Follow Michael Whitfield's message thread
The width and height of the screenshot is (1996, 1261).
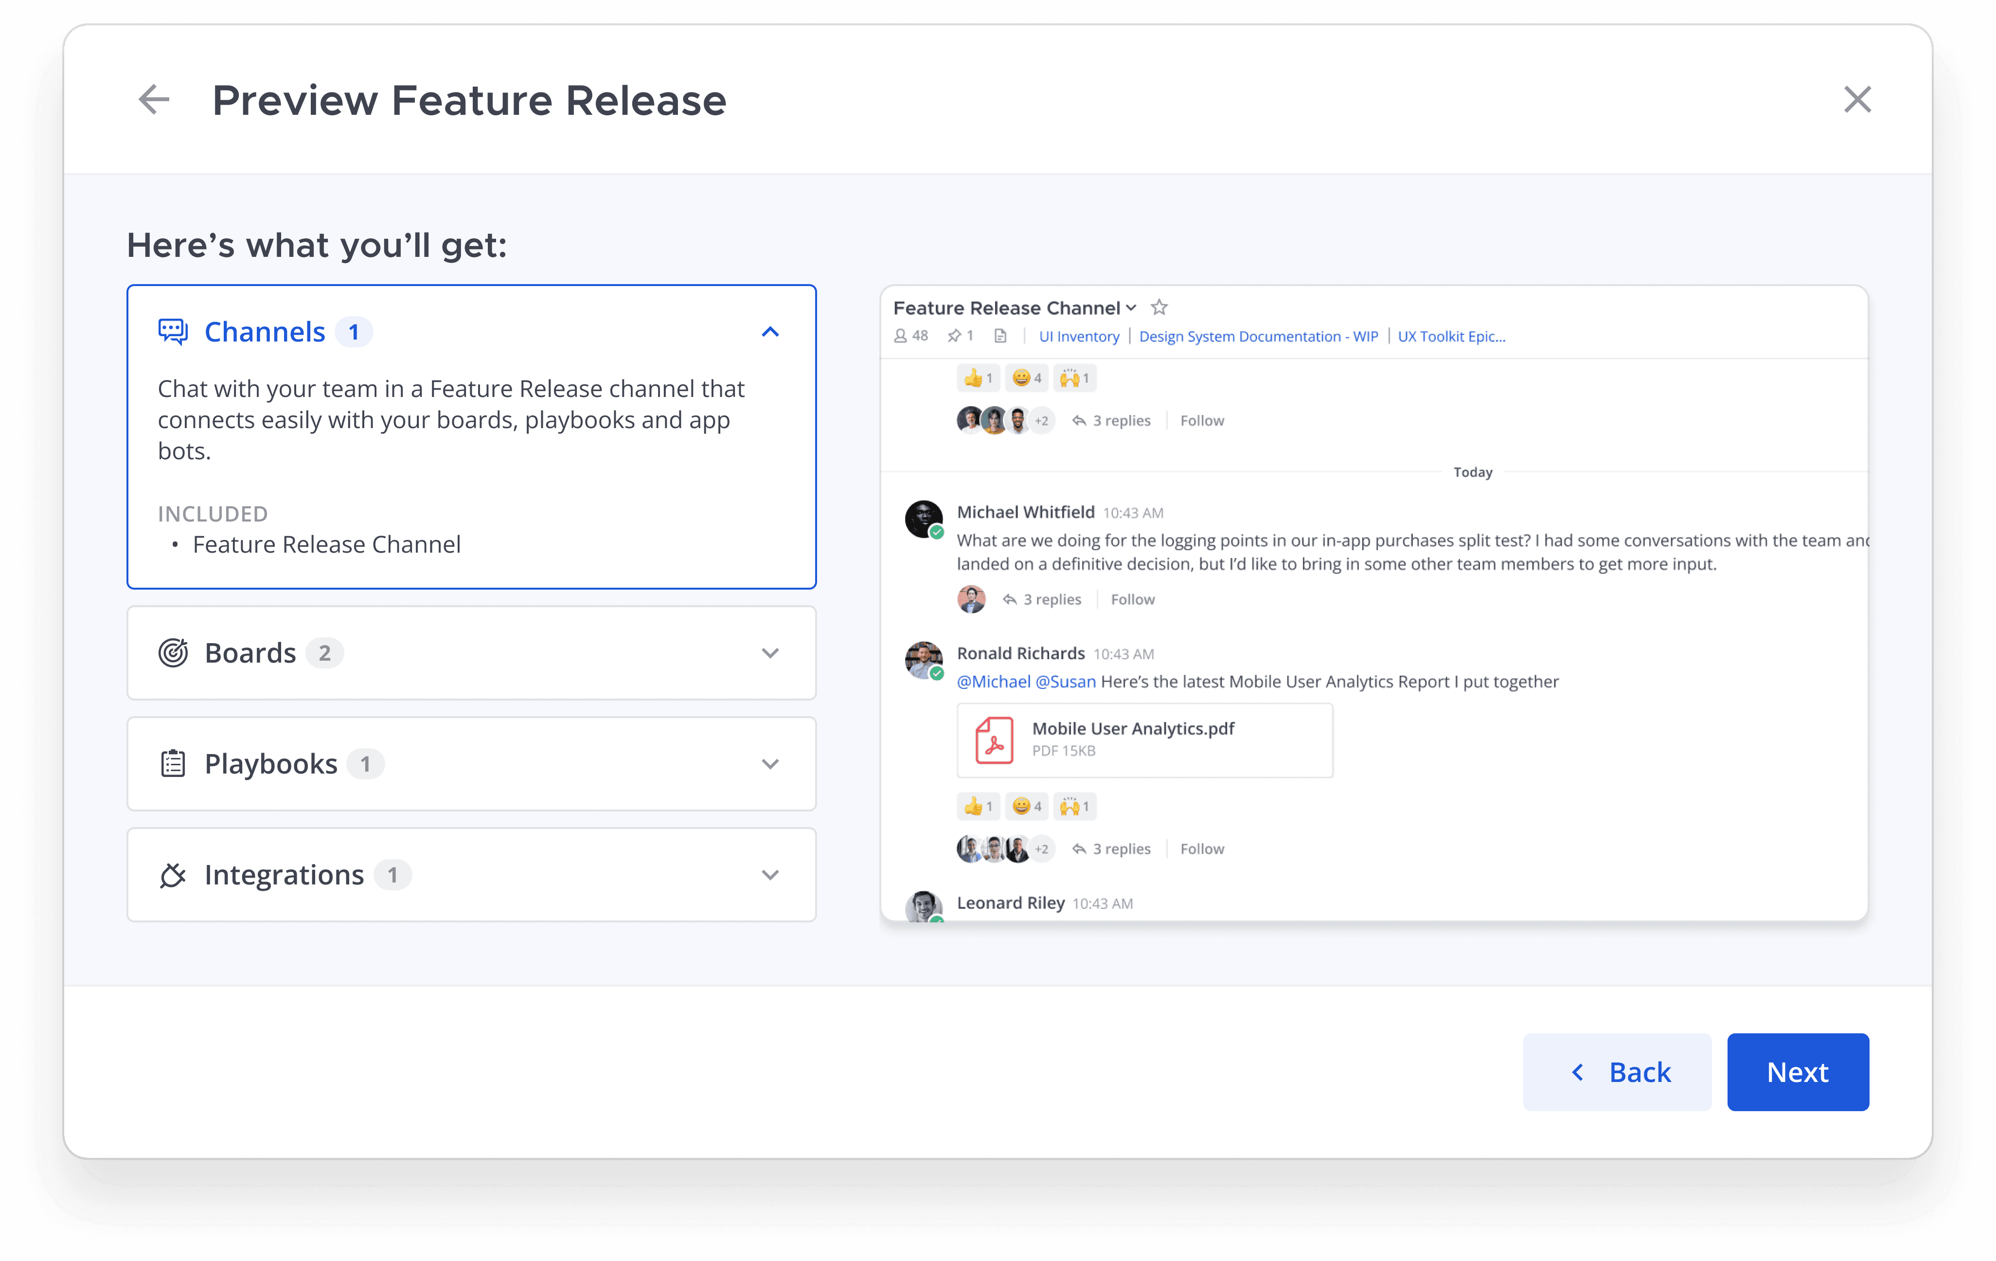click(x=1132, y=599)
